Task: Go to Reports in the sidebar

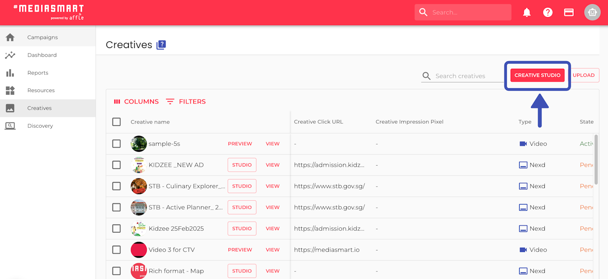Action: [x=47, y=73]
